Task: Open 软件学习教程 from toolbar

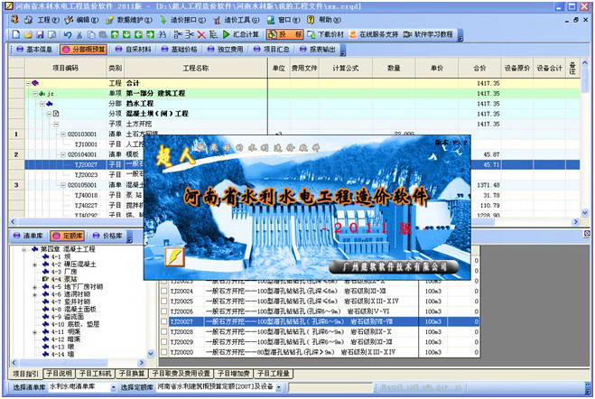Action: pos(428,34)
